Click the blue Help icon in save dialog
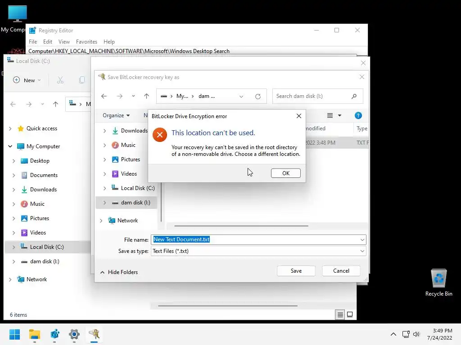This screenshot has width=461, height=345. (358, 115)
